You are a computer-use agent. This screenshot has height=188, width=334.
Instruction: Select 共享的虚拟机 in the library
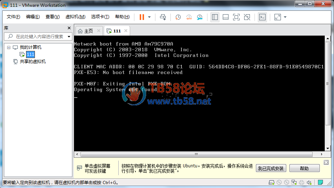[32, 62]
